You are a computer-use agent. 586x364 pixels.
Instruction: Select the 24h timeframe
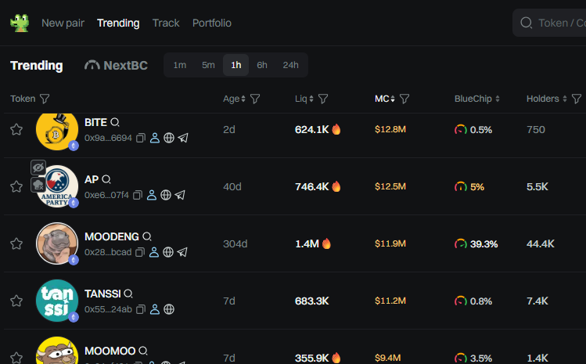click(290, 65)
